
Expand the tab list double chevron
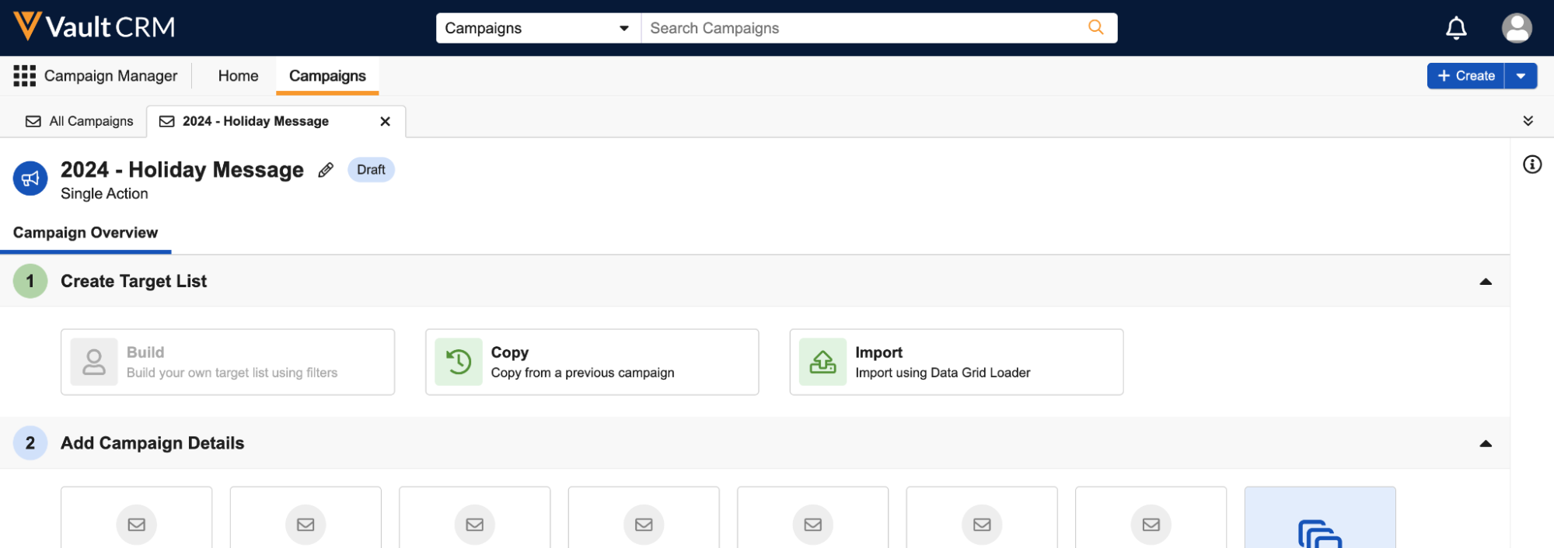click(1528, 121)
